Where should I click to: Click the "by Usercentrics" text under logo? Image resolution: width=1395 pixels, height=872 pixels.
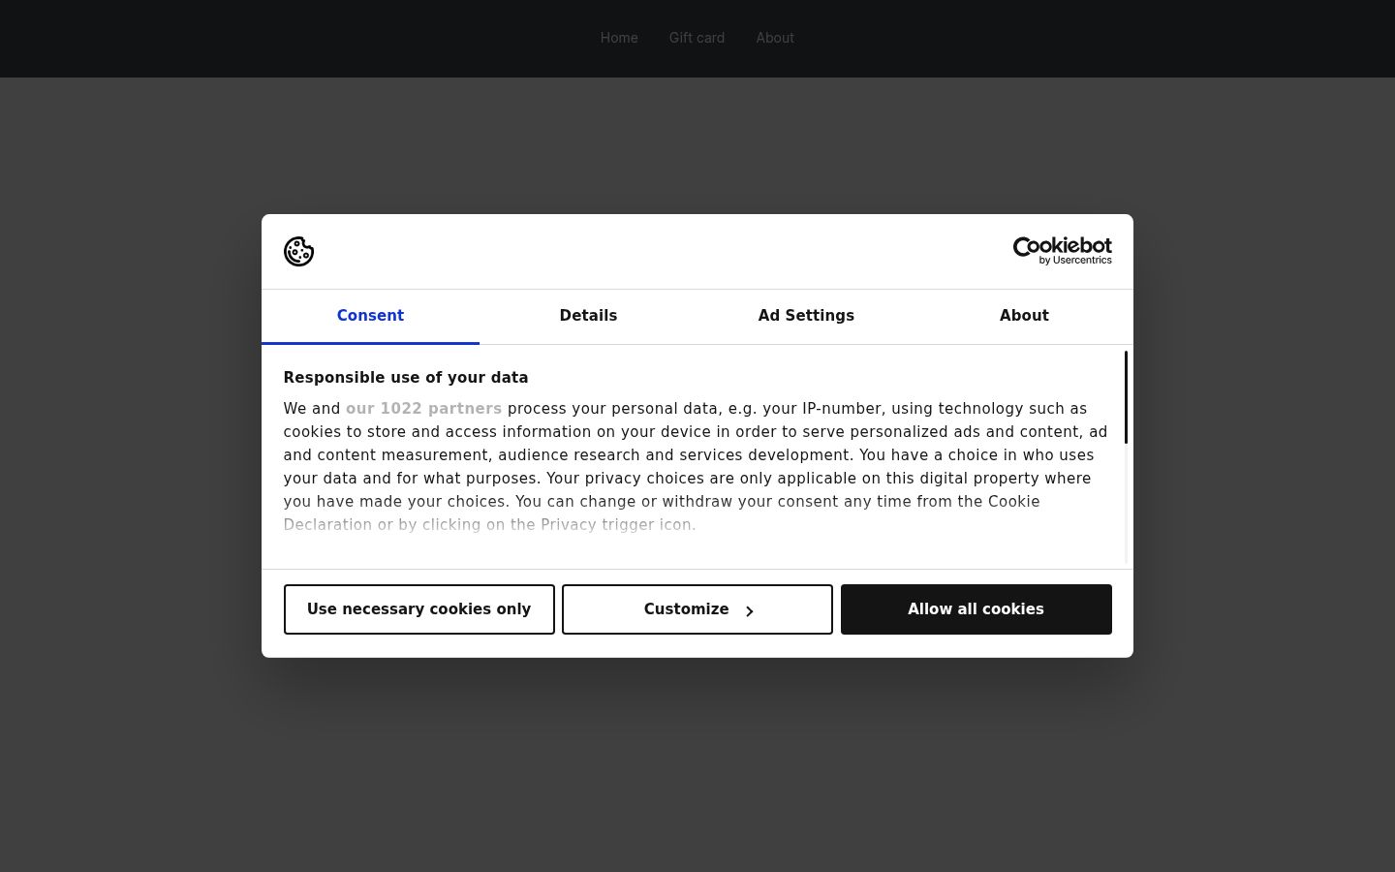click(x=1075, y=261)
